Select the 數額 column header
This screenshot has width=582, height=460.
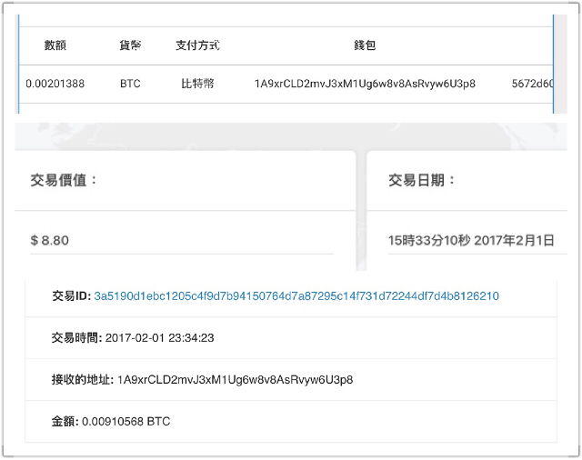click(55, 45)
